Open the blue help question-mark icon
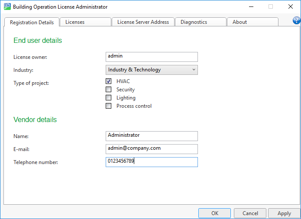This screenshot has height=219, width=301. pyautogui.click(x=297, y=20)
